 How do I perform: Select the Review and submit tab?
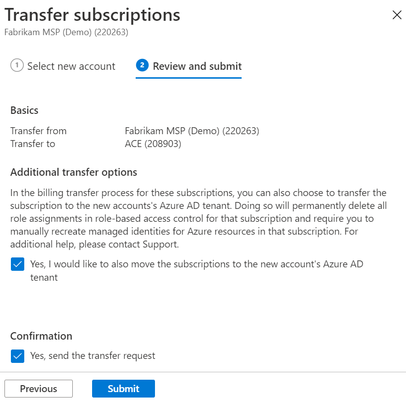(x=189, y=66)
